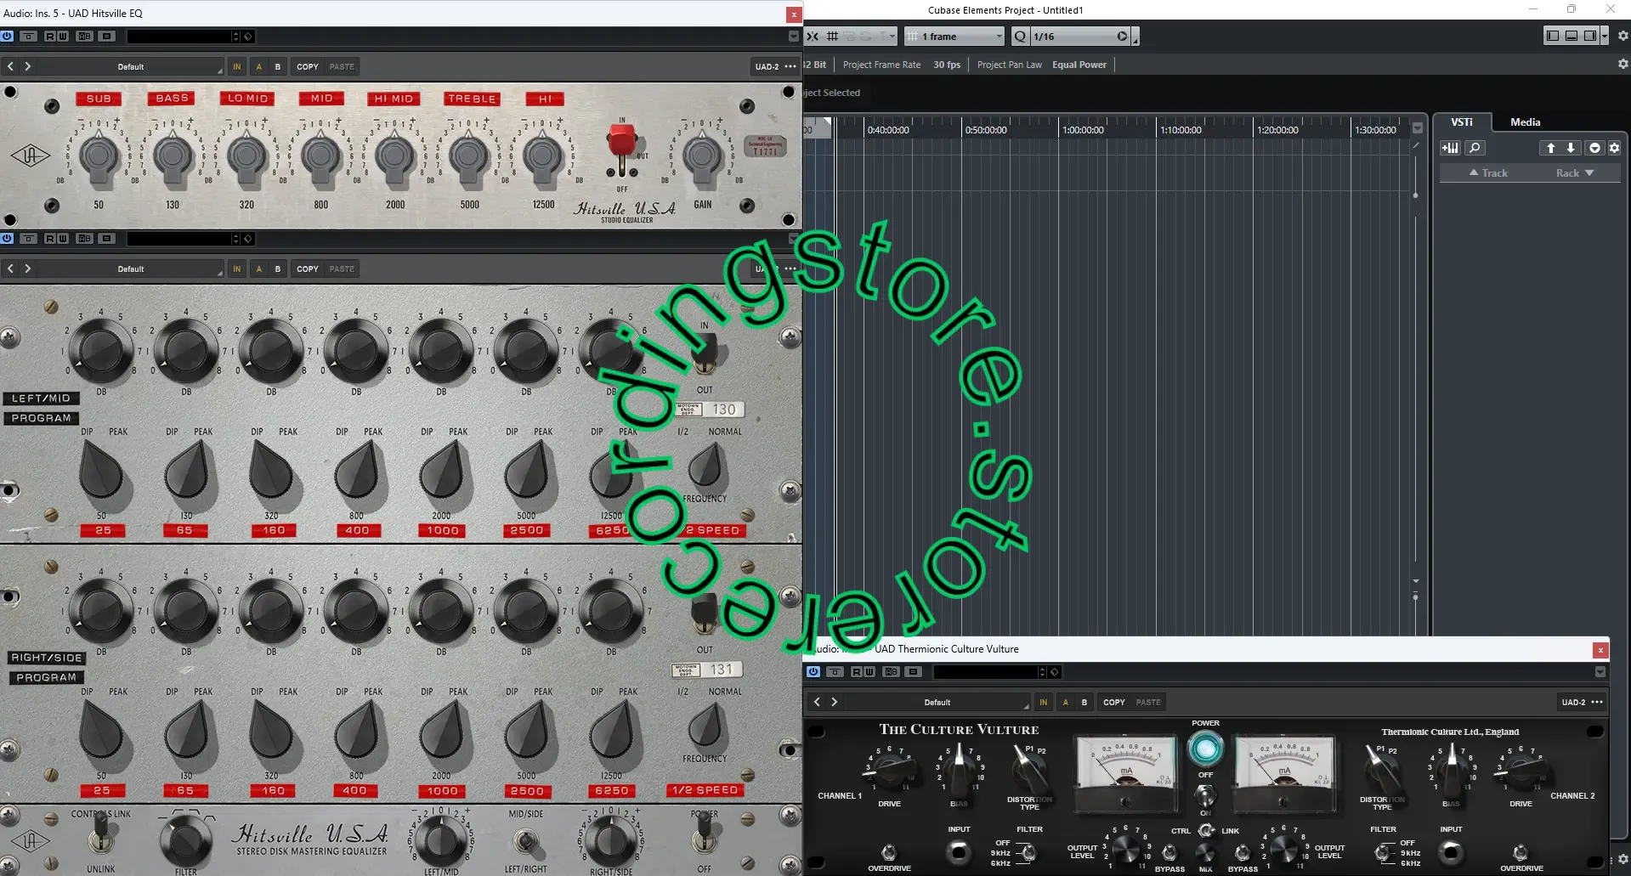Open Default preset dropdown in mastering EQ
The height and width of the screenshot is (876, 1631).
click(131, 268)
